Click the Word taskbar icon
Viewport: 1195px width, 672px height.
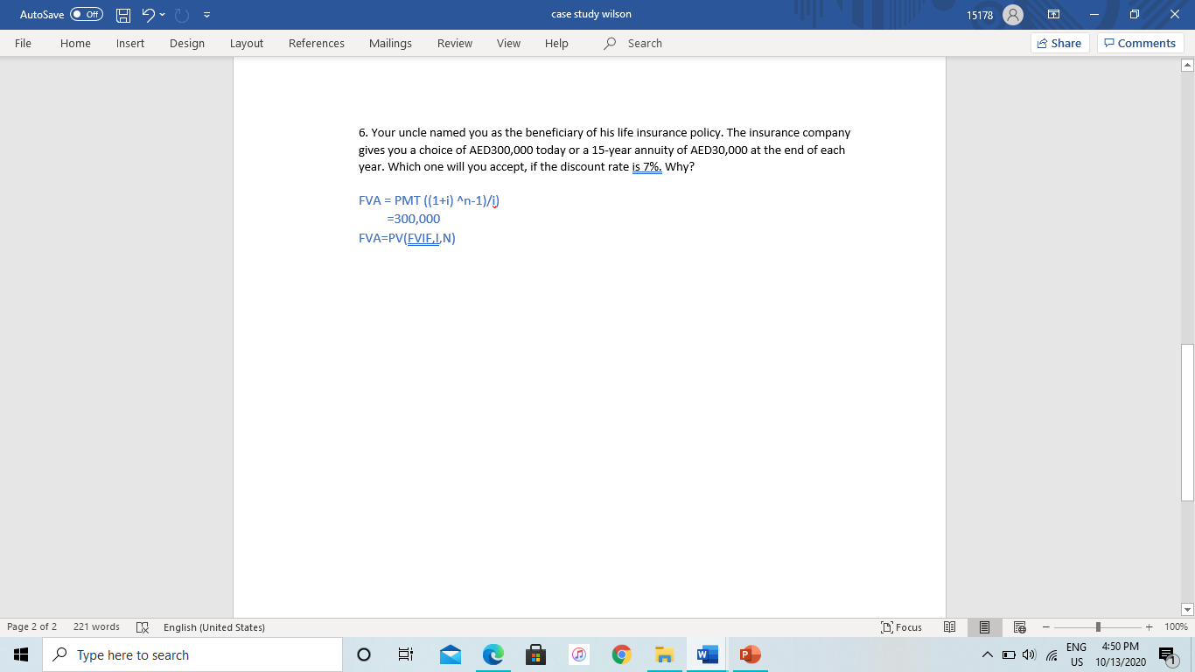click(707, 654)
